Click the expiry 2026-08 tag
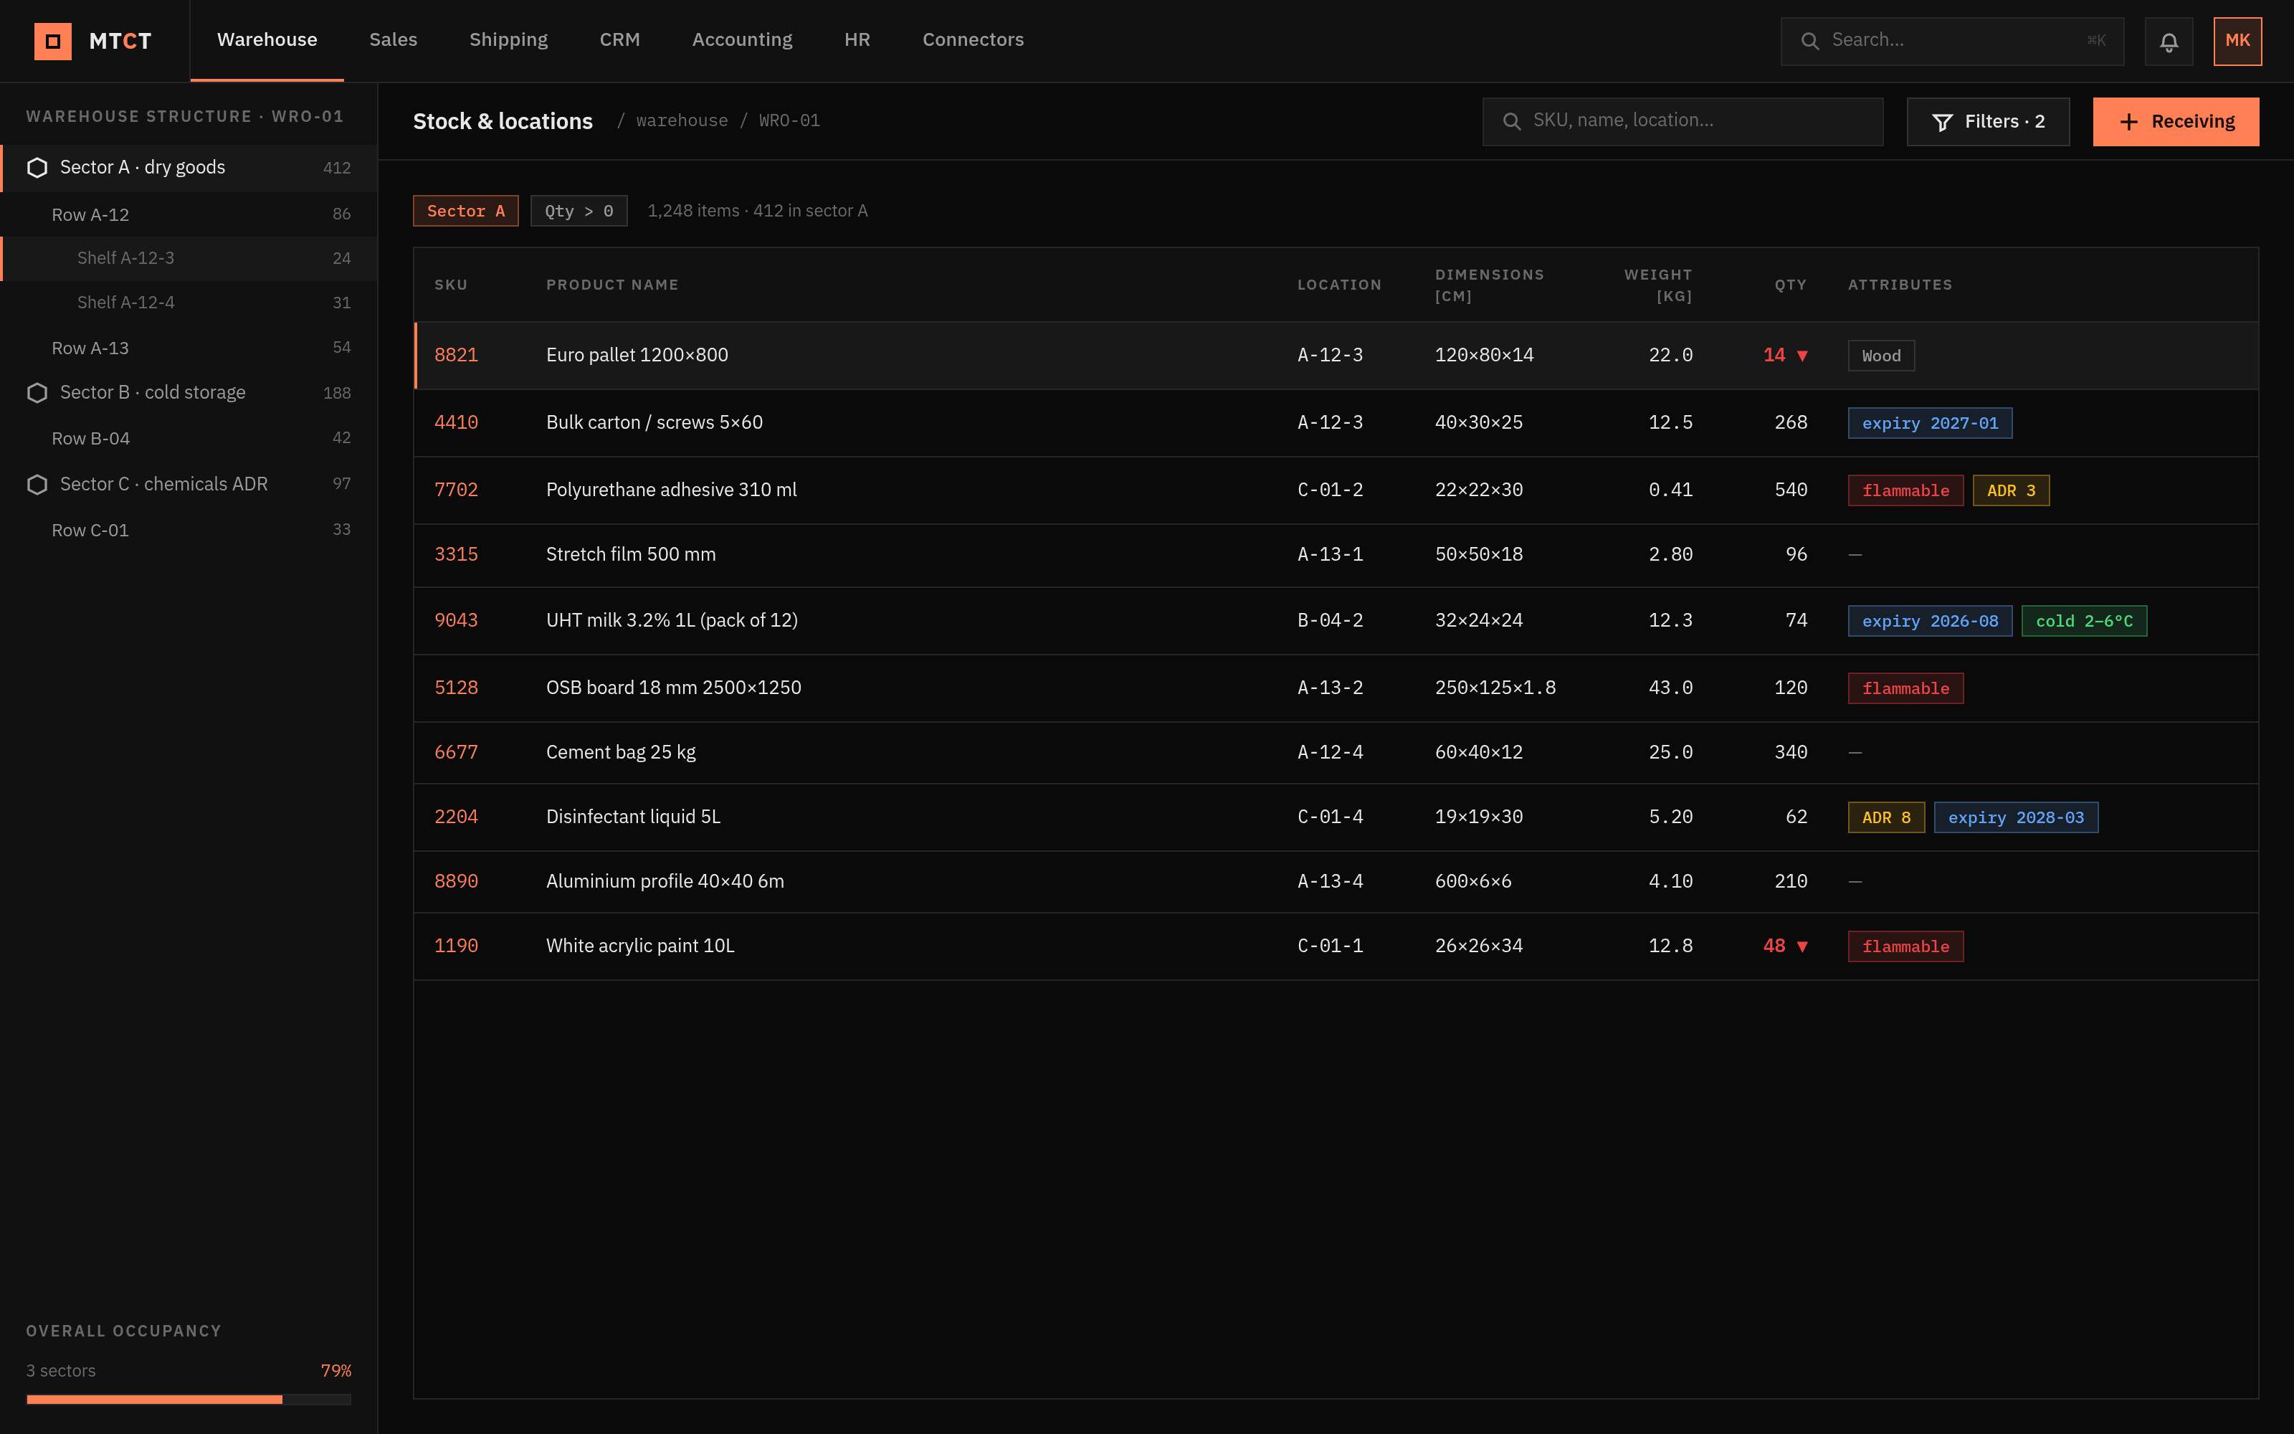Screen dimensions: 2294x1434 coord(1930,621)
